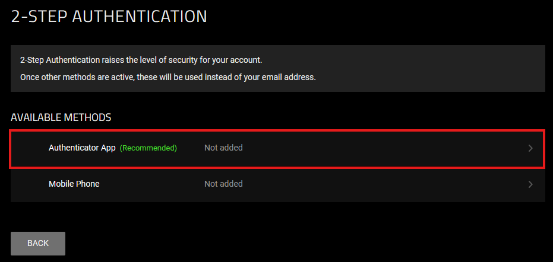The image size is (553, 262).
Task: Click the 2-STEP AUTHENTICATION page heading
Action: point(109,16)
